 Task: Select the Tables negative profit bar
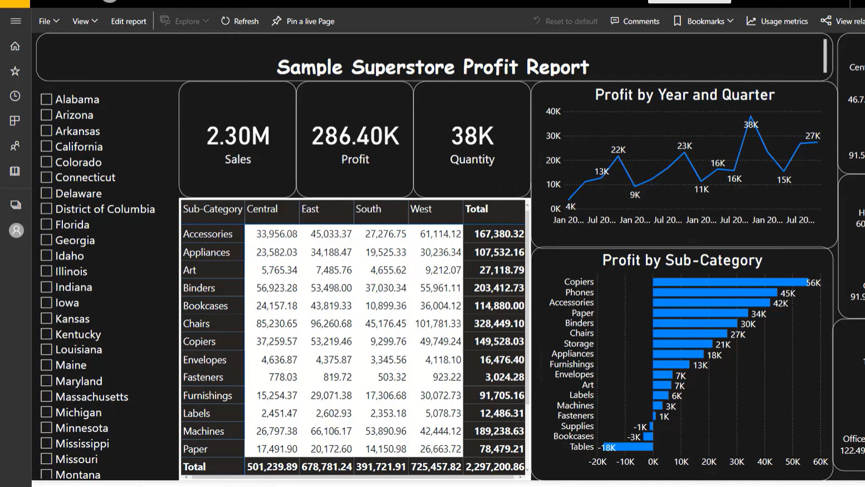[x=627, y=447]
